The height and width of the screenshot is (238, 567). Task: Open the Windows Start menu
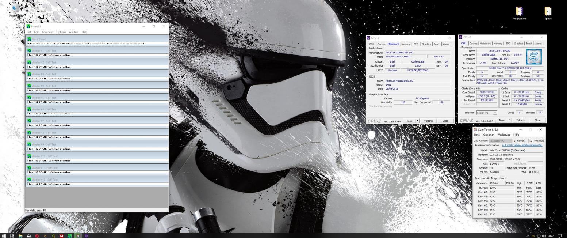(x=4, y=236)
